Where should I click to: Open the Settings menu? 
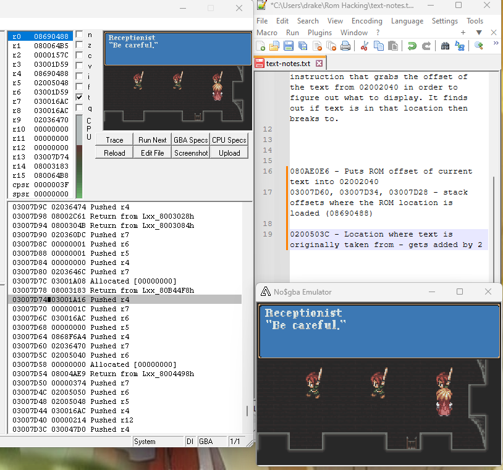click(445, 21)
